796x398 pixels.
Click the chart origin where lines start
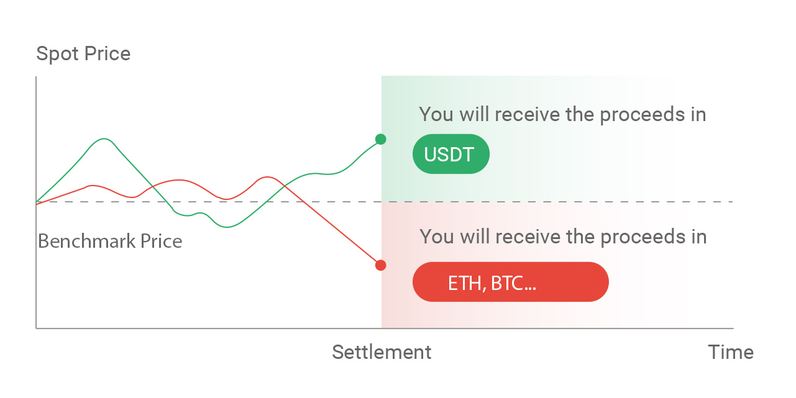click(x=37, y=202)
